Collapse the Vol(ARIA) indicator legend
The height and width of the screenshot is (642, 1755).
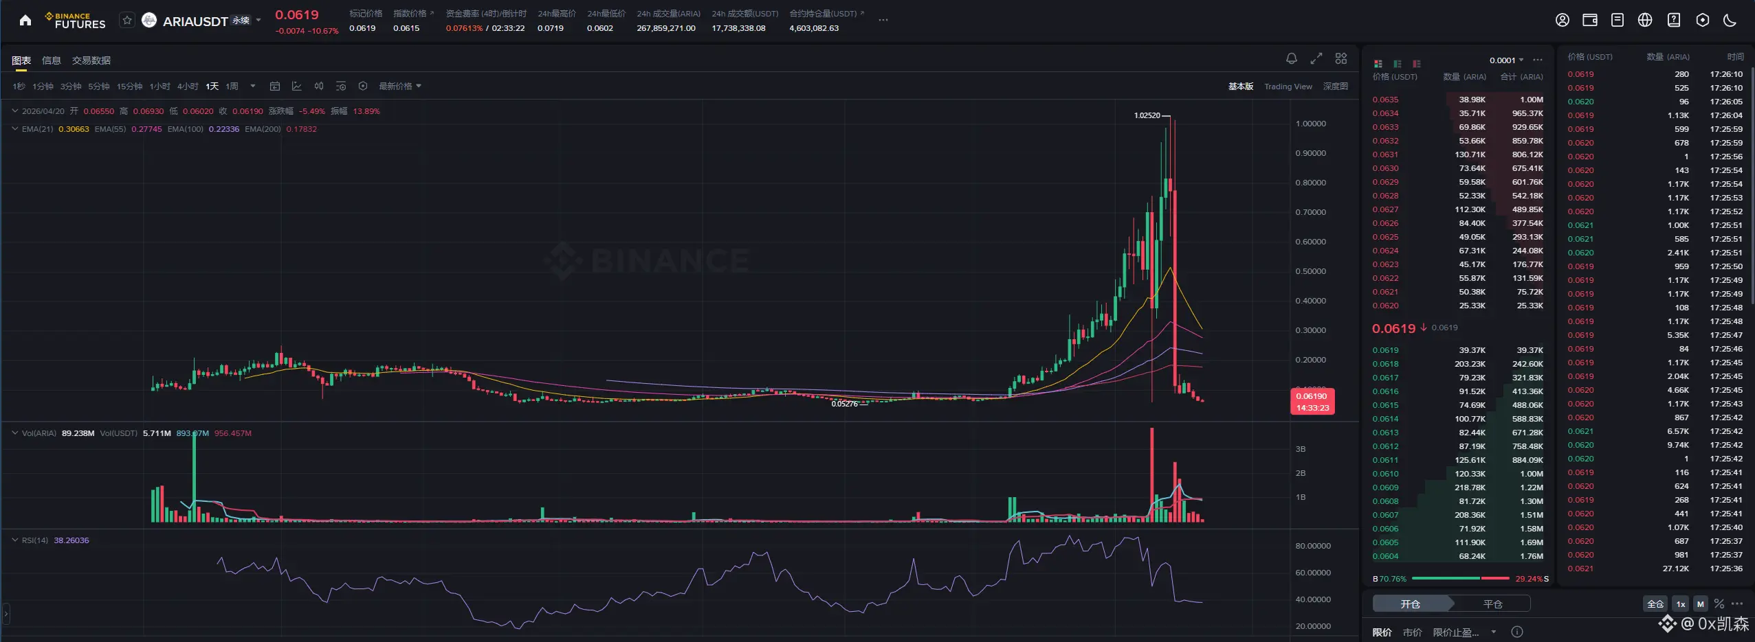[15, 433]
